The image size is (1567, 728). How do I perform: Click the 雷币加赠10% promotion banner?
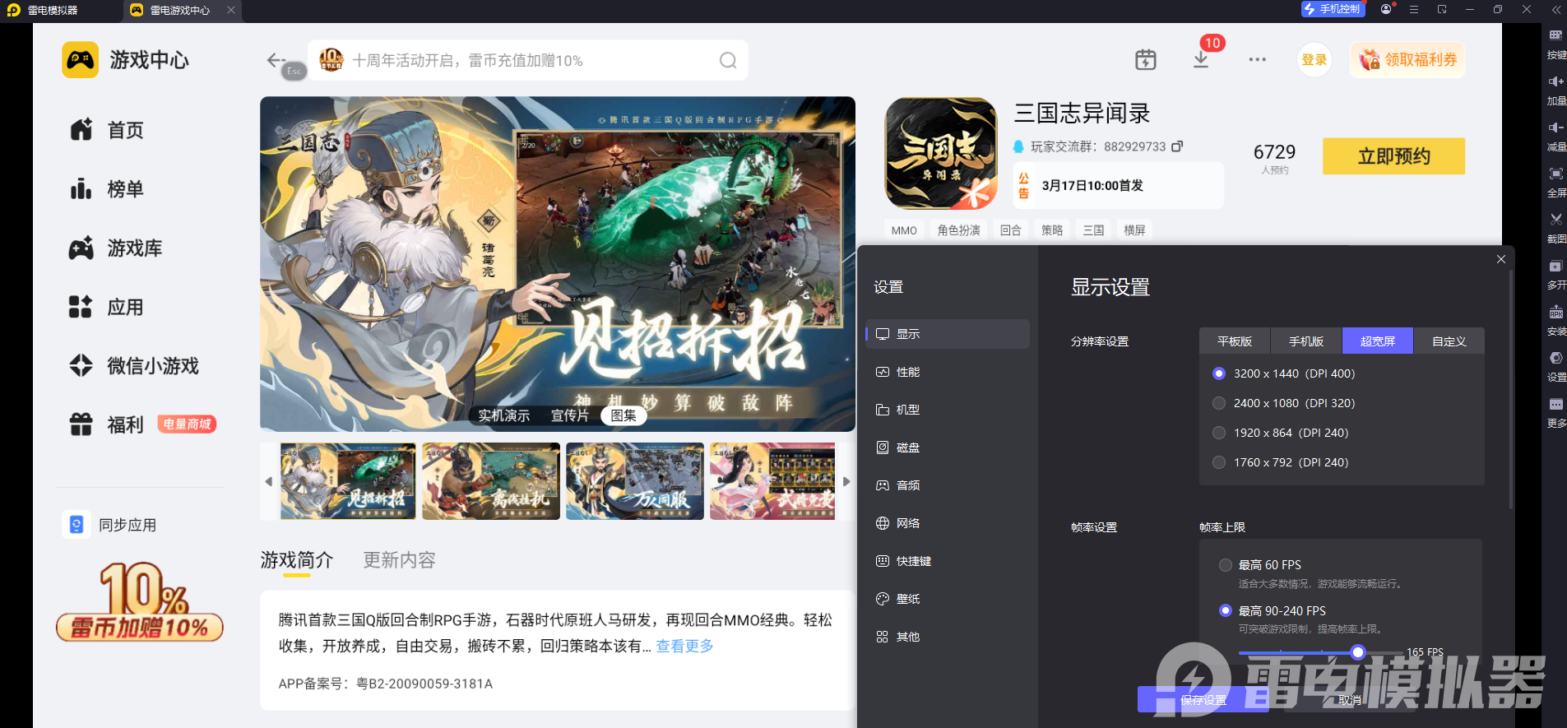tap(140, 603)
